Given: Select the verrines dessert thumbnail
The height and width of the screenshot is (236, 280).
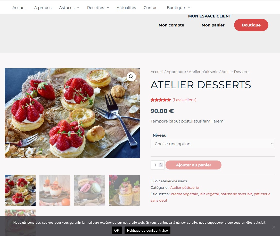Looking at the screenshot, I should pos(55,190).
